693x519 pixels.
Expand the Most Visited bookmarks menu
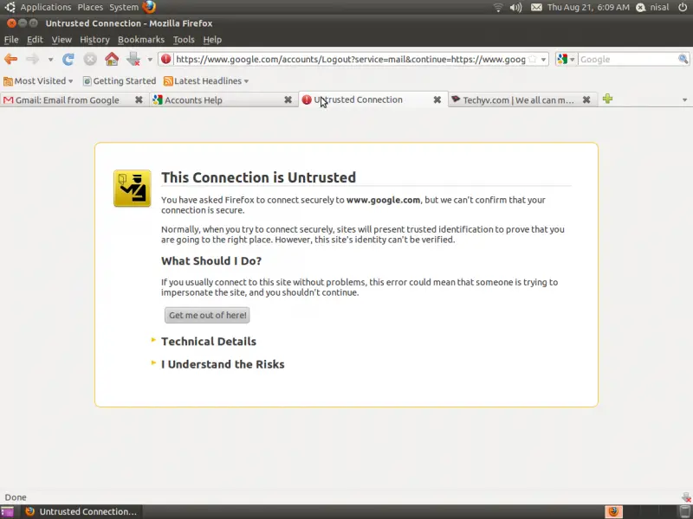[x=38, y=80]
